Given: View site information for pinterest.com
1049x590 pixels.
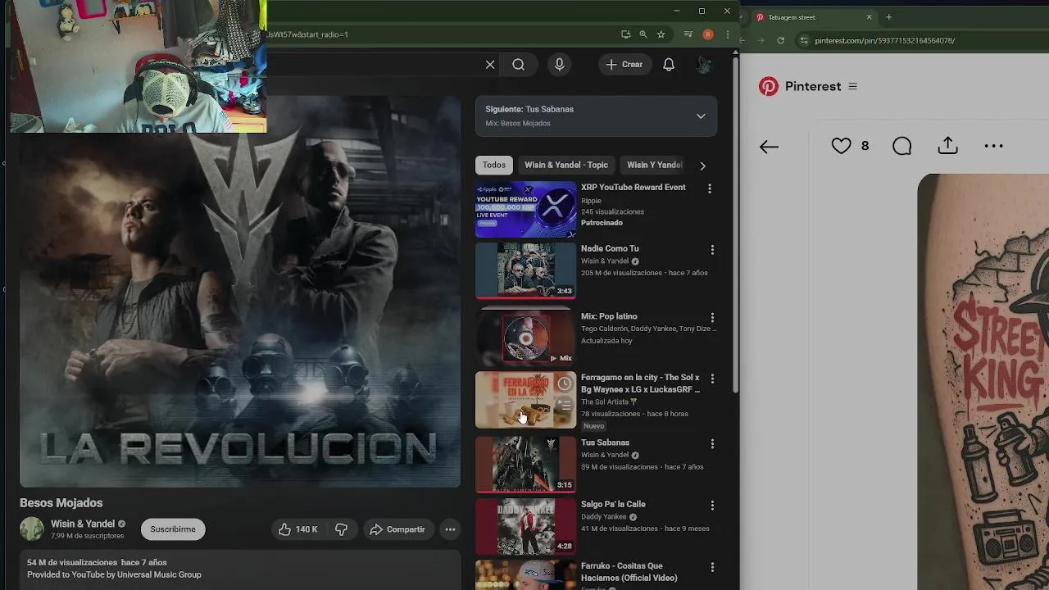Looking at the screenshot, I should pos(804,40).
